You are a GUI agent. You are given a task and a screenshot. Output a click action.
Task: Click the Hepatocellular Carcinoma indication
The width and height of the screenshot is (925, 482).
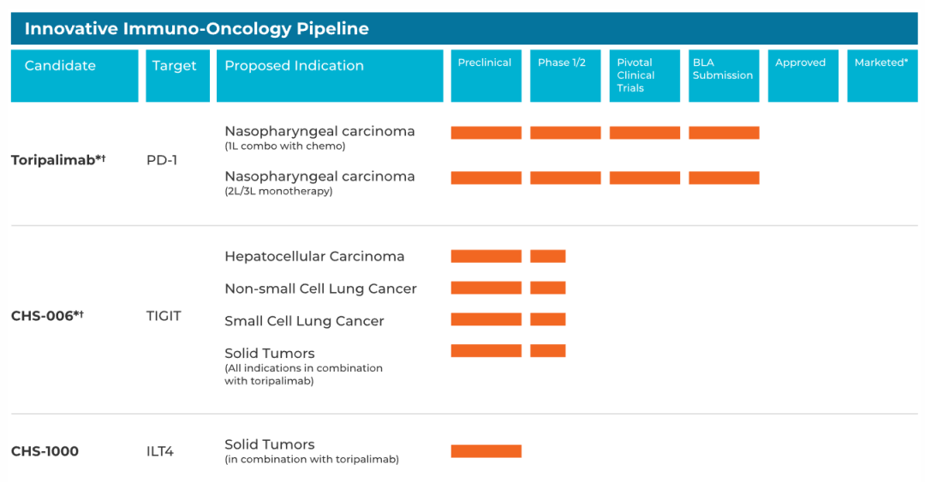coord(314,256)
